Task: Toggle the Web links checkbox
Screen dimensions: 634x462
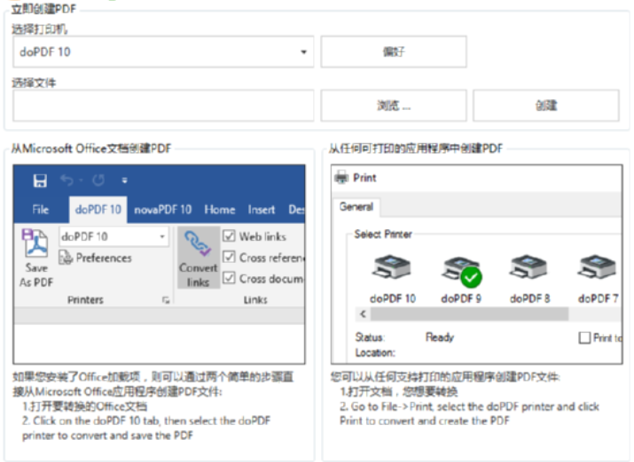Action: [x=229, y=235]
